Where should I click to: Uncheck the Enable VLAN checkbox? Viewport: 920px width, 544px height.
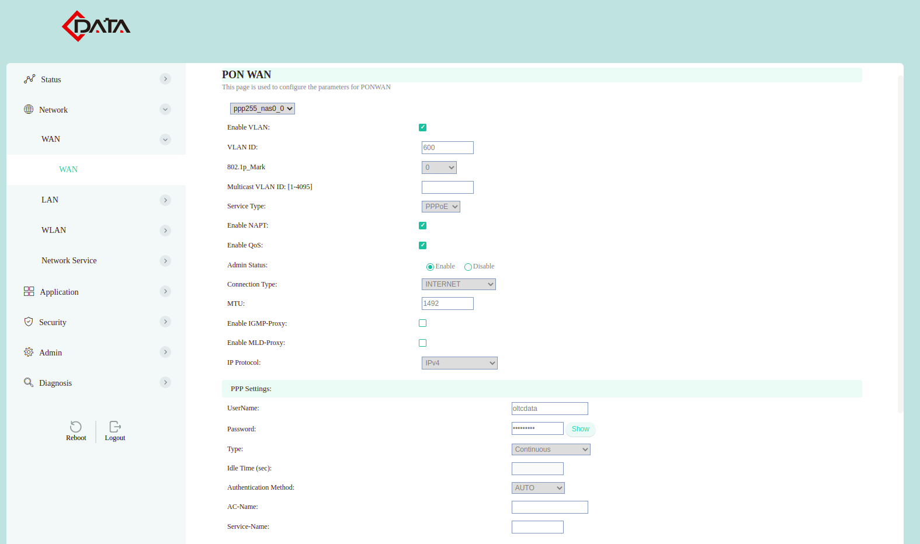pos(422,127)
